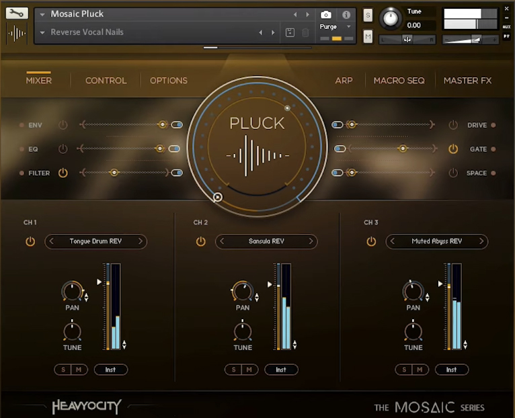
Task: Open the MASTER FX tab
Action: (x=467, y=81)
